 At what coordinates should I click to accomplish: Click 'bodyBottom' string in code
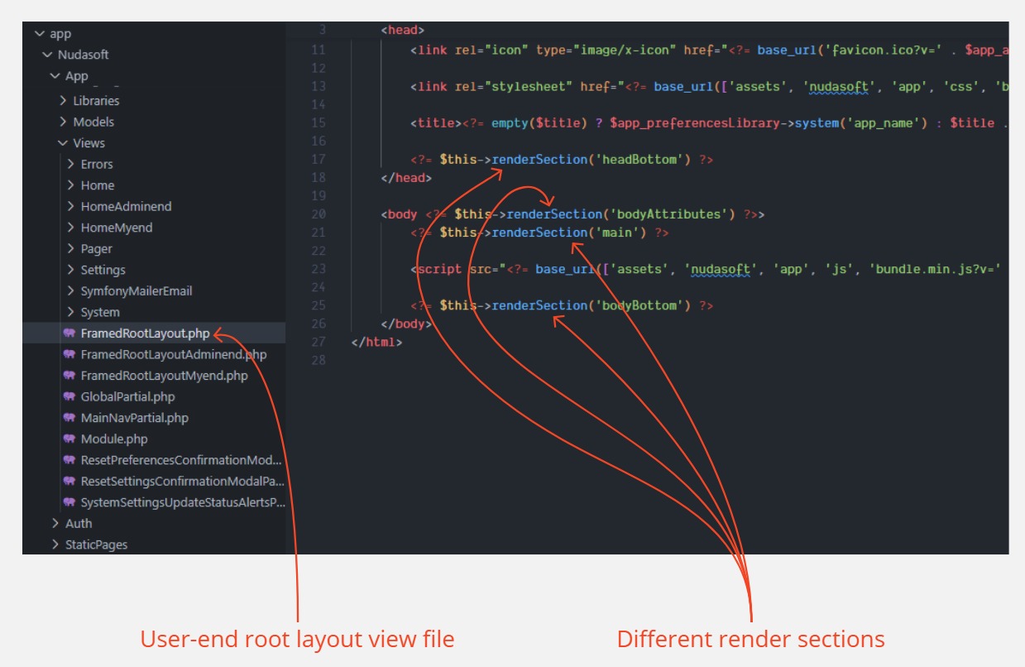click(638, 305)
